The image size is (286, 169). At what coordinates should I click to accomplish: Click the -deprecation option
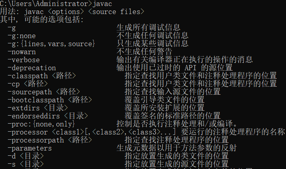[32, 68]
